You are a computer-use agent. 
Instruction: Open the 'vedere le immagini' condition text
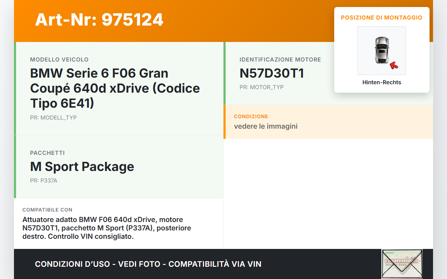click(266, 126)
